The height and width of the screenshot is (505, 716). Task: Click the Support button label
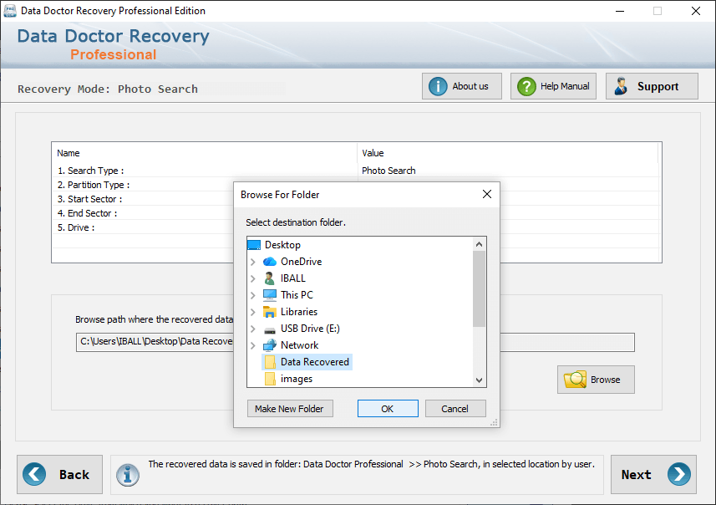(658, 86)
